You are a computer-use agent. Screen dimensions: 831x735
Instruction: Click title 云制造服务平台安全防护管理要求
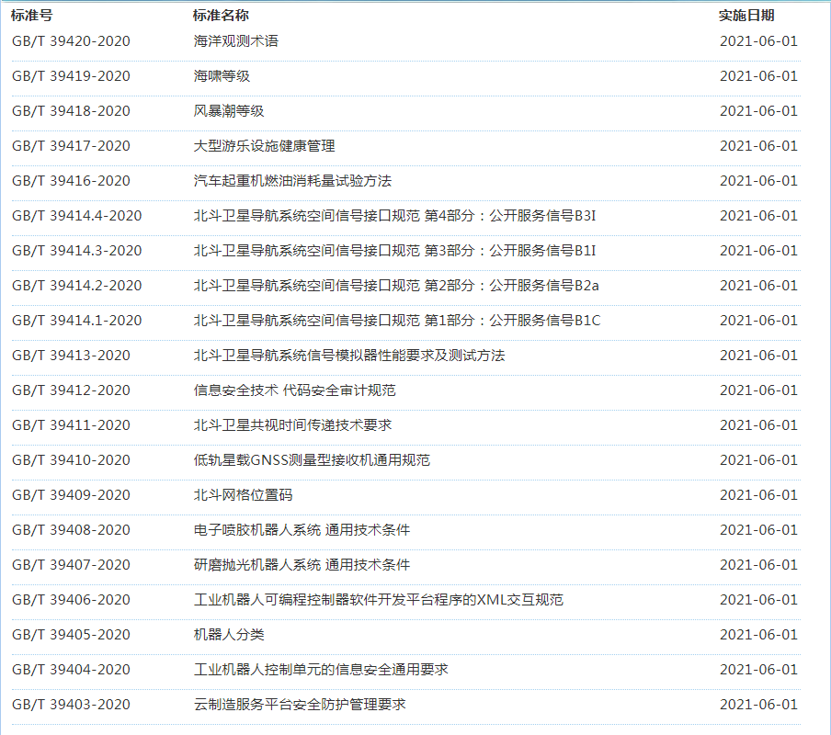pyautogui.click(x=300, y=706)
